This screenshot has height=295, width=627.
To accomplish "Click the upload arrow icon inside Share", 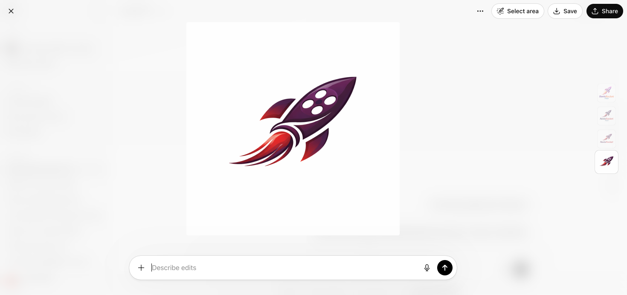I will click(595, 11).
